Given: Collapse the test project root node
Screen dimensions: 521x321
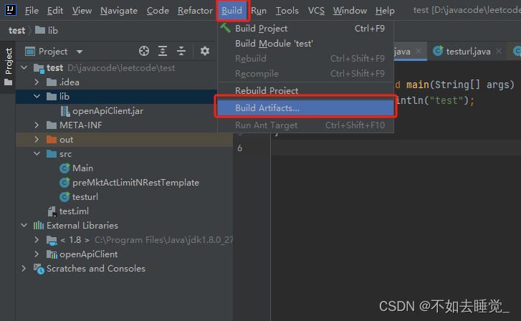Looking at the screenshot, I should coord(24,68).
